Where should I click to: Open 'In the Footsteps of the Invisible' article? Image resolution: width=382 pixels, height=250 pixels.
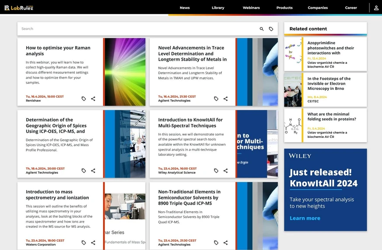point(329,83)
